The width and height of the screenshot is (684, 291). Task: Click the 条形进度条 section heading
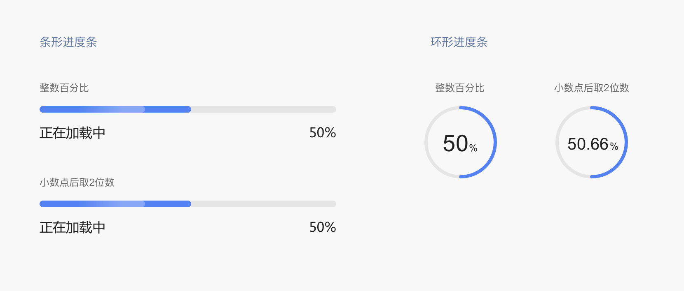point(68,42)
